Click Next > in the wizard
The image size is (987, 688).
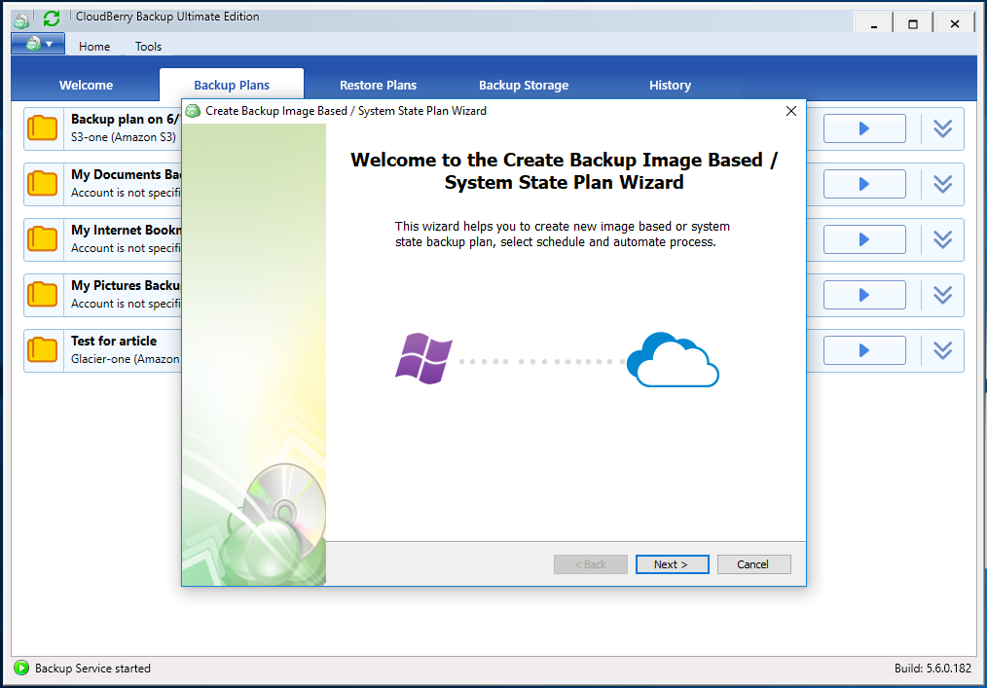coord(673,564)
